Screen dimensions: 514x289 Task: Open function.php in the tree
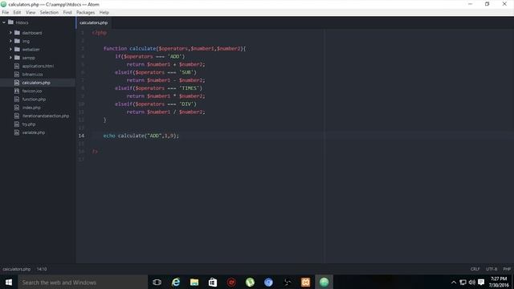pos(34,100)
